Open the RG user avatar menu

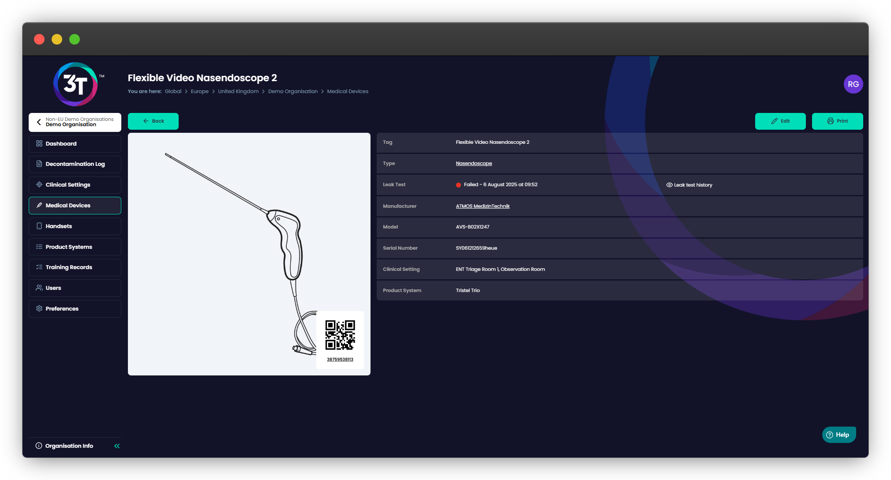tap(853, 84)
